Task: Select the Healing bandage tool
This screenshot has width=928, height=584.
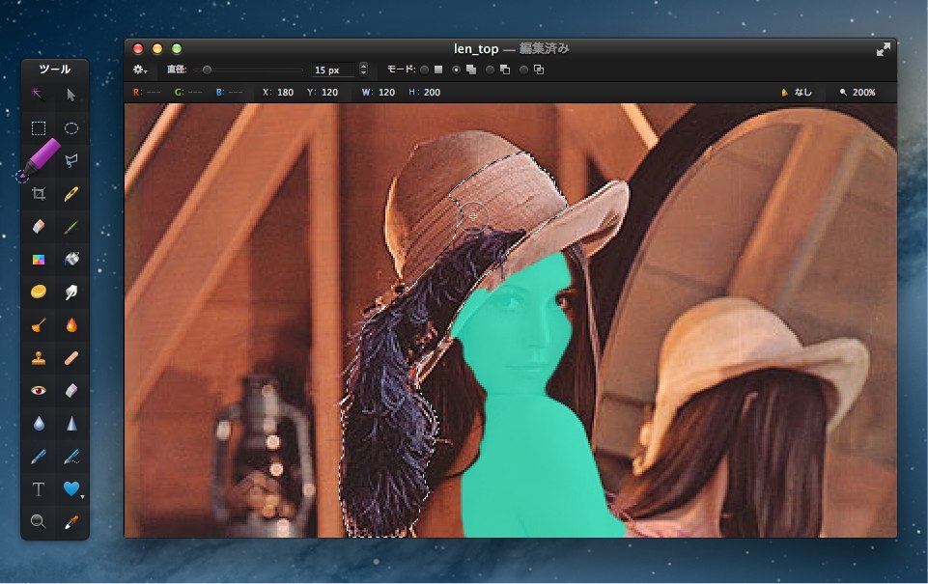Action: point(71,358)
